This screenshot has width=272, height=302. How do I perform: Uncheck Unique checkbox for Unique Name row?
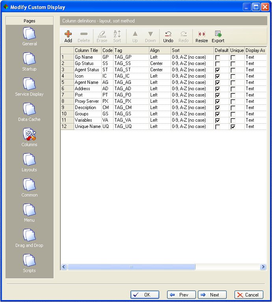tap(233, 127)
